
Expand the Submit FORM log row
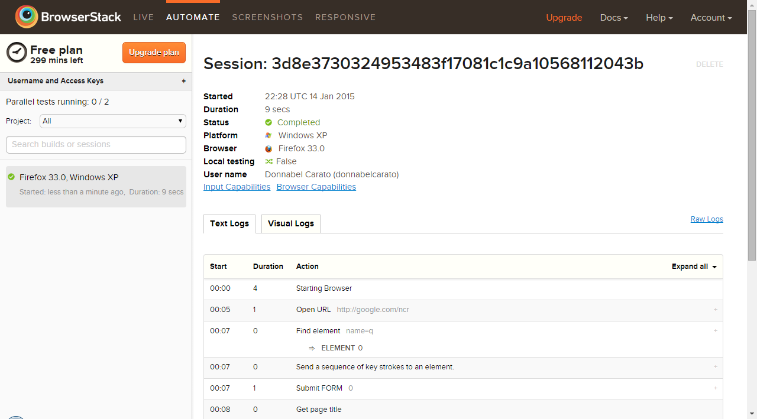click(x=716, y=388)
